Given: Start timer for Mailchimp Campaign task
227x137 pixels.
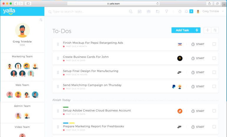Looking at the screenshot, I should 198,86.
